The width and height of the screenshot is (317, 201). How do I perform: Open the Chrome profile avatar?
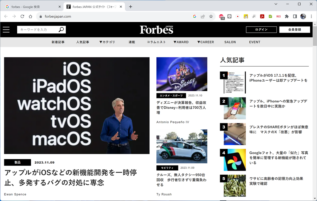[303, 16]
